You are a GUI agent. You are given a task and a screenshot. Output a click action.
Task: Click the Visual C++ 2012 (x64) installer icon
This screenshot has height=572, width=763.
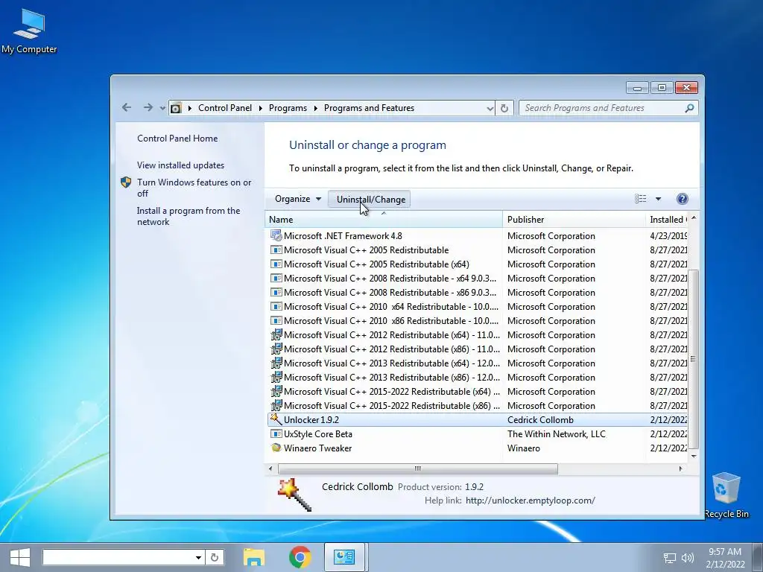[276, 334]
